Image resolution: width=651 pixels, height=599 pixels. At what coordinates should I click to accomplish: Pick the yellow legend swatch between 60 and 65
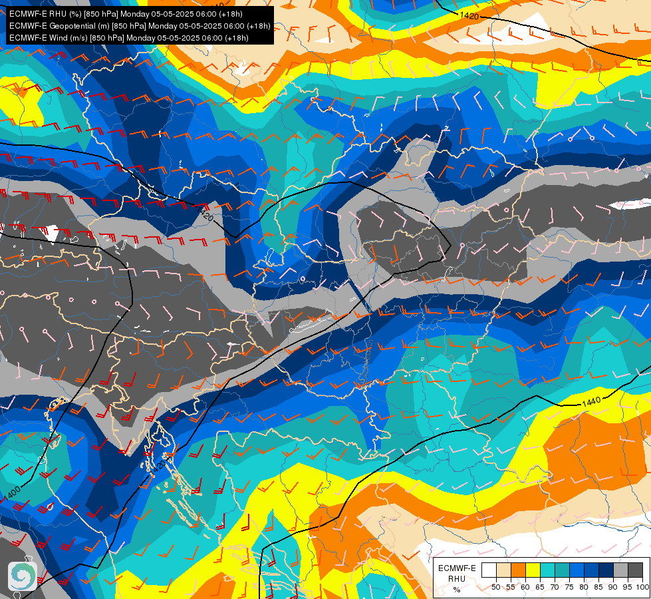533,570
